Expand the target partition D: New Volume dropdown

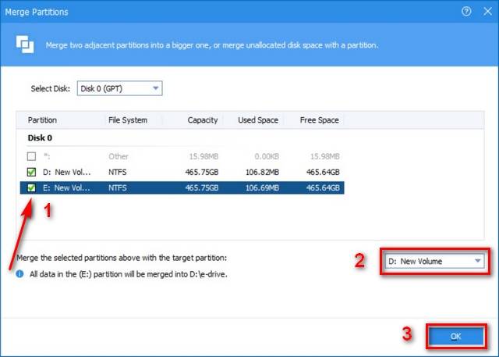435,262
